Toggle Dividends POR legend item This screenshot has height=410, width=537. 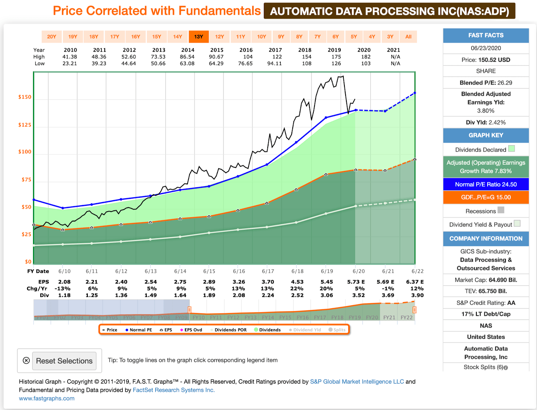coord(229,330)
